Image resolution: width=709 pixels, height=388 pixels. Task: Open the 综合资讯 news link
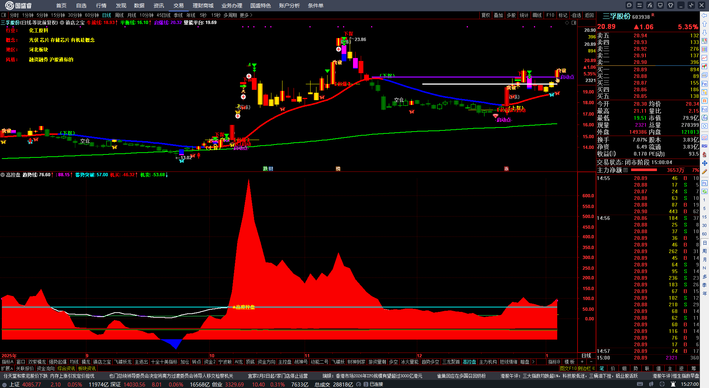coord(66,368)
